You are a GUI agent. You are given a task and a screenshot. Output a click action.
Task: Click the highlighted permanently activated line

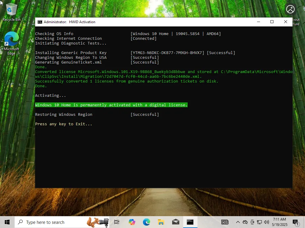(x=111, y=105)
